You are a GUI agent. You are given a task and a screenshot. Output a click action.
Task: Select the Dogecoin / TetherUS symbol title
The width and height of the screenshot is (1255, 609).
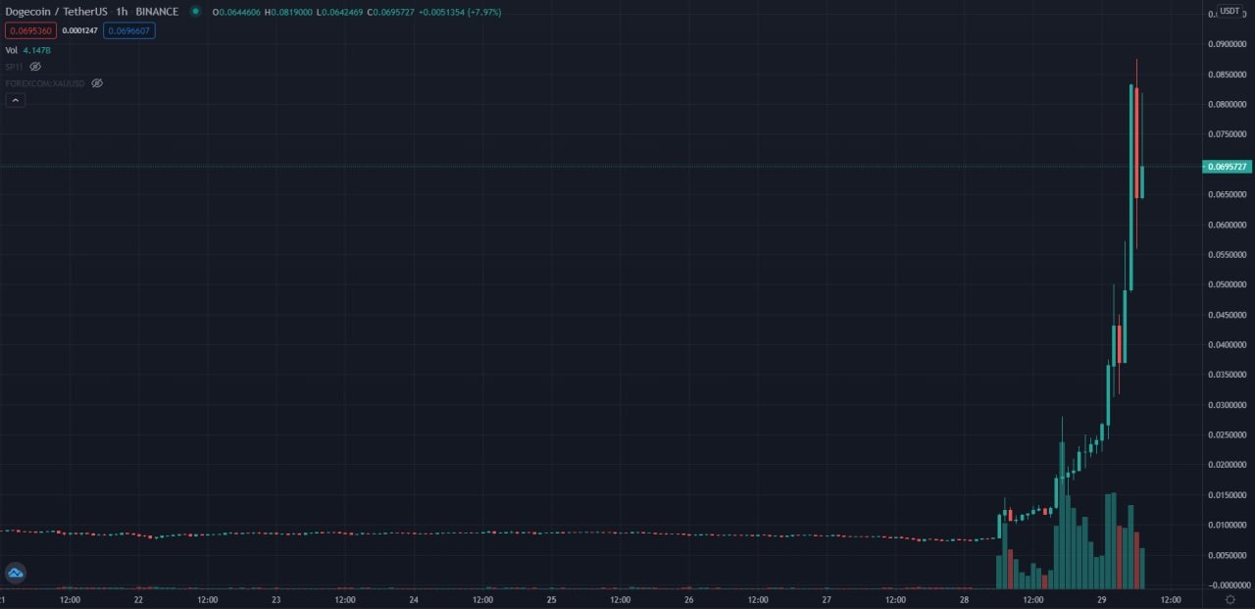pyautogui.click(x=56, y=12)
